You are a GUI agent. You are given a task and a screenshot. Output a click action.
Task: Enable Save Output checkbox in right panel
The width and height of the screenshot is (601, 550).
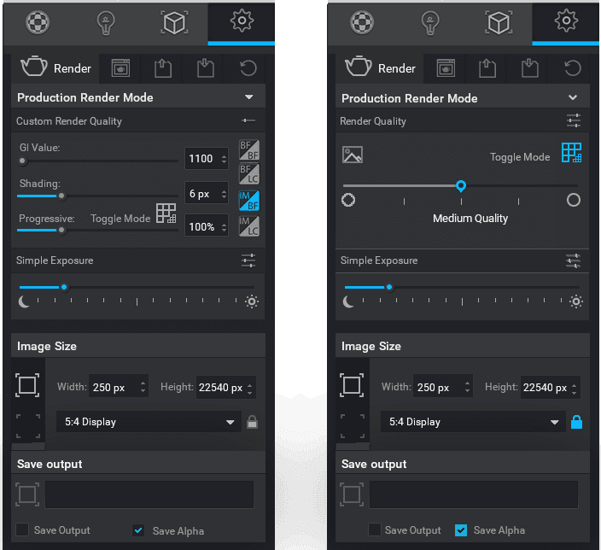(x=375, y=530)
